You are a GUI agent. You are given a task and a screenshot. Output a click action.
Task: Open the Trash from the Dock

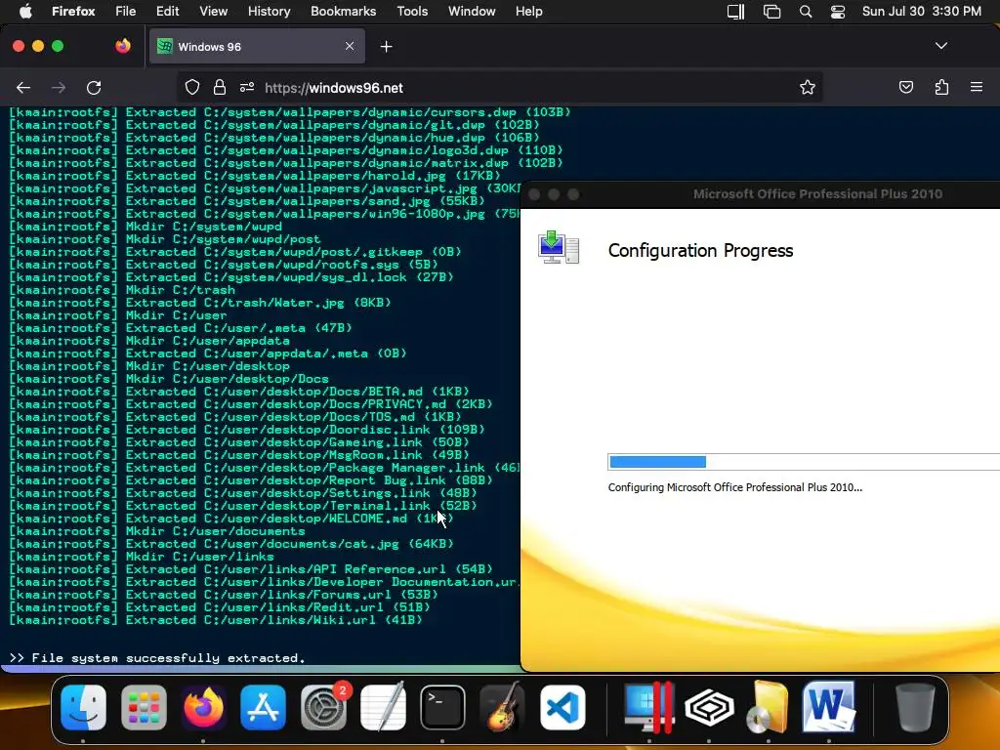click(x=914, y=707)
